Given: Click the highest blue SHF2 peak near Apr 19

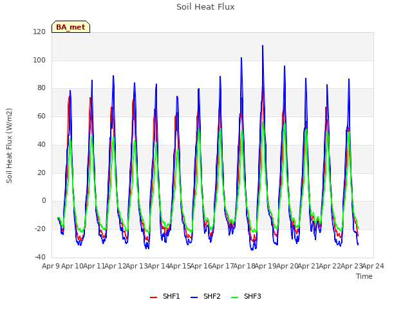Looking at the screenshot, I should click(263, 46).
